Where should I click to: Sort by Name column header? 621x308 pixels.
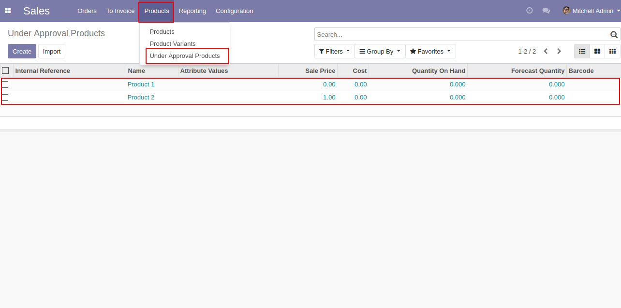point(152,70)
